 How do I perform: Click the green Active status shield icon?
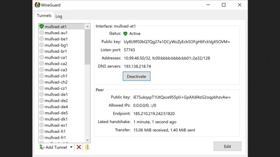126,34
